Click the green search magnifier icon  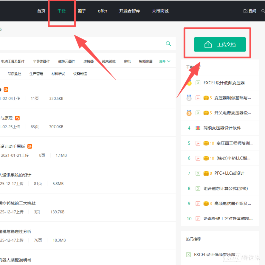click(x=168, y=44)
